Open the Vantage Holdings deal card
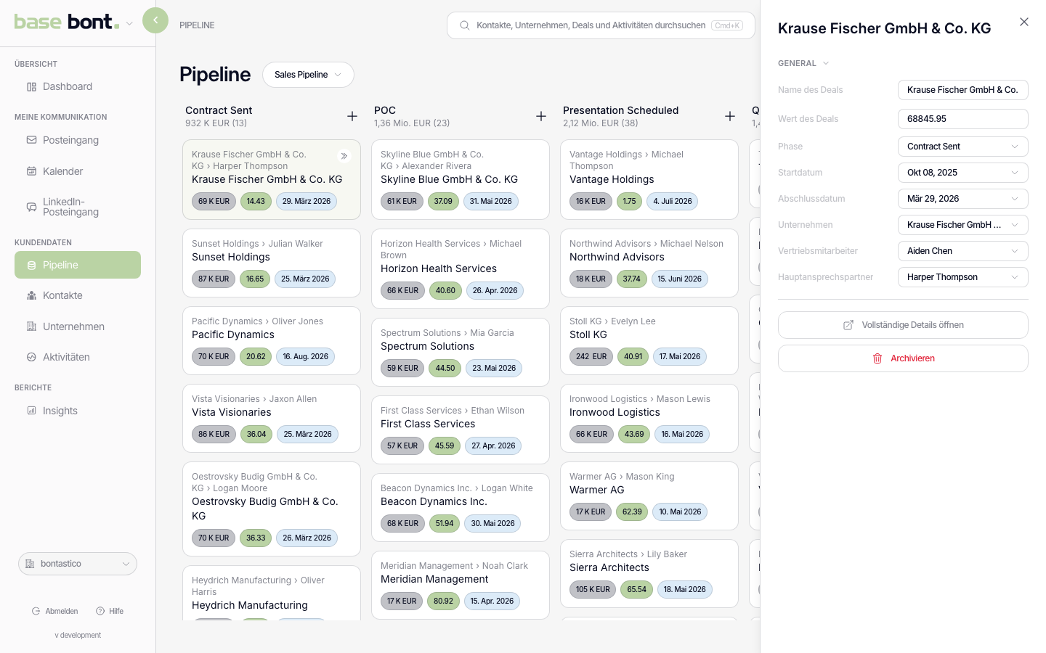The width and height of the screenshot is (1046, 653). [649, 179]
